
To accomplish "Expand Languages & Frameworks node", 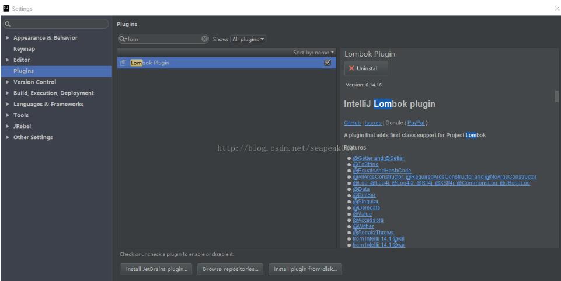I will pos(7,104).
